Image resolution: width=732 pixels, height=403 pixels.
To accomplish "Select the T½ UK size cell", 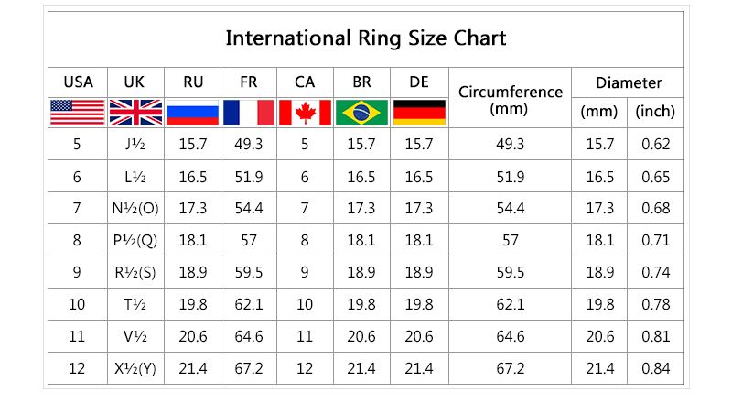I will pos(135,304).
